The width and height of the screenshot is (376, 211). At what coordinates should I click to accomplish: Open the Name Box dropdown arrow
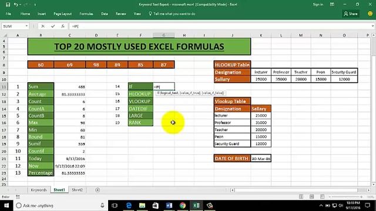click(26, 26)
